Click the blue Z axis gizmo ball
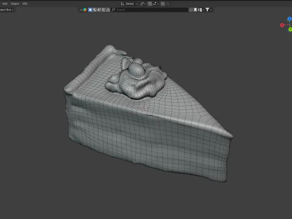 point(290,19)
